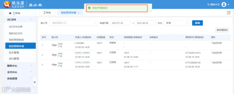The image size is (234, 94).
Task: Expand the 服务中心 sidebar section
Action: (x=19, y=66)
